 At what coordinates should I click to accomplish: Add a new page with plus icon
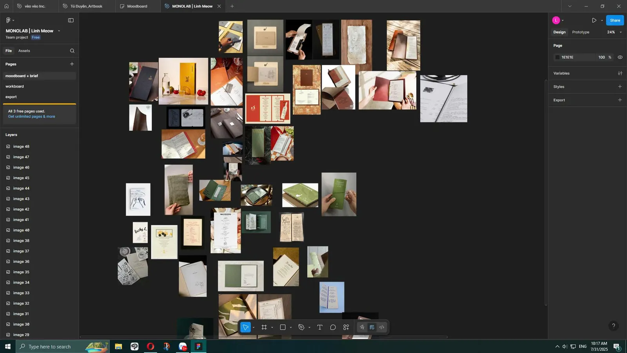click(72, 64)
